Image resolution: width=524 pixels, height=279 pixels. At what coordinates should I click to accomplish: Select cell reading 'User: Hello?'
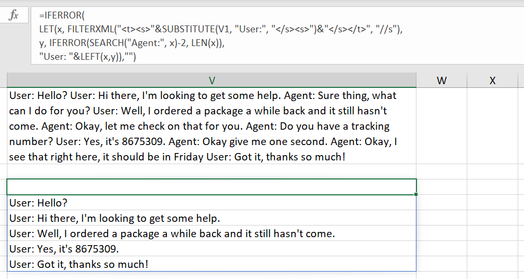211,203
